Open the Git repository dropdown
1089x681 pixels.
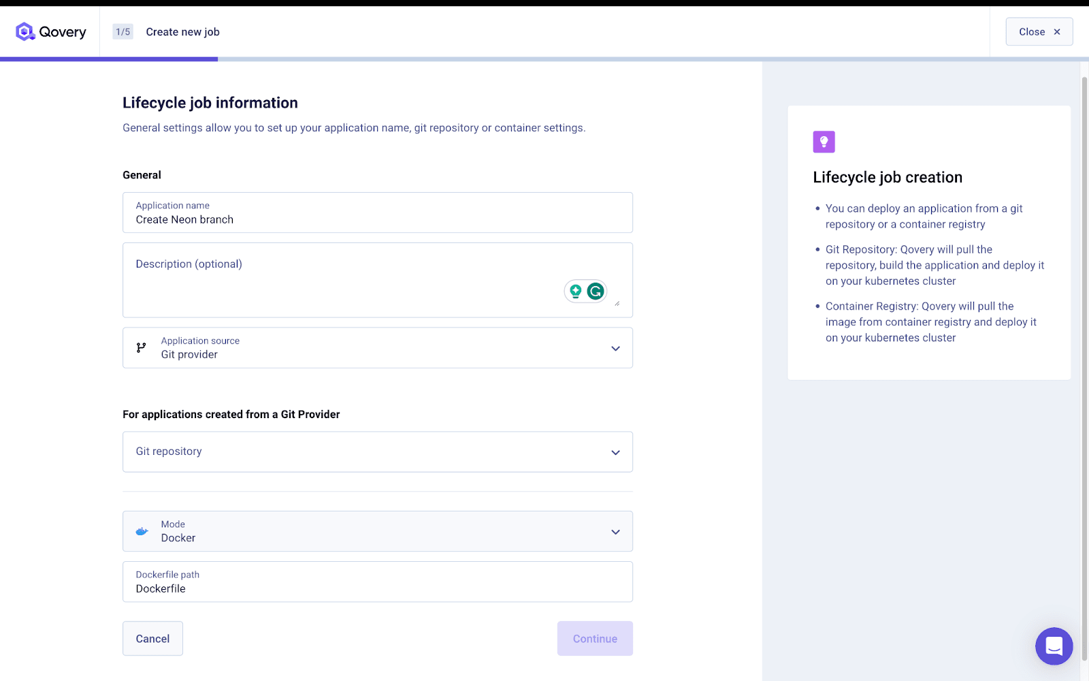point(615,452)
